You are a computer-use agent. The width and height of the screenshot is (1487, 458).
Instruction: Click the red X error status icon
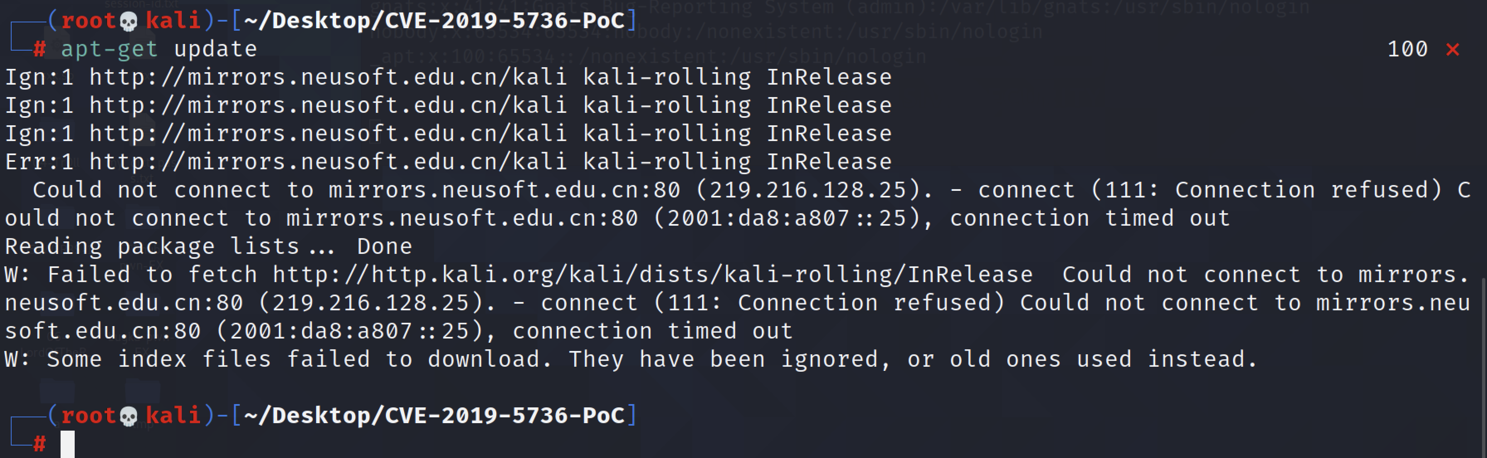[1453, 50]
